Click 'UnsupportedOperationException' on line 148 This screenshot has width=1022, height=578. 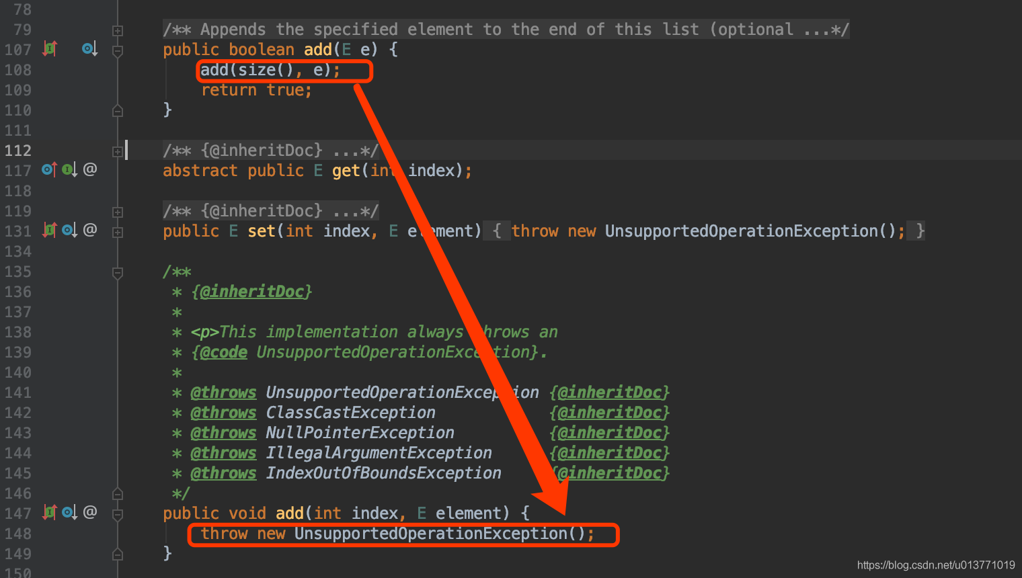tap(431, 534)
